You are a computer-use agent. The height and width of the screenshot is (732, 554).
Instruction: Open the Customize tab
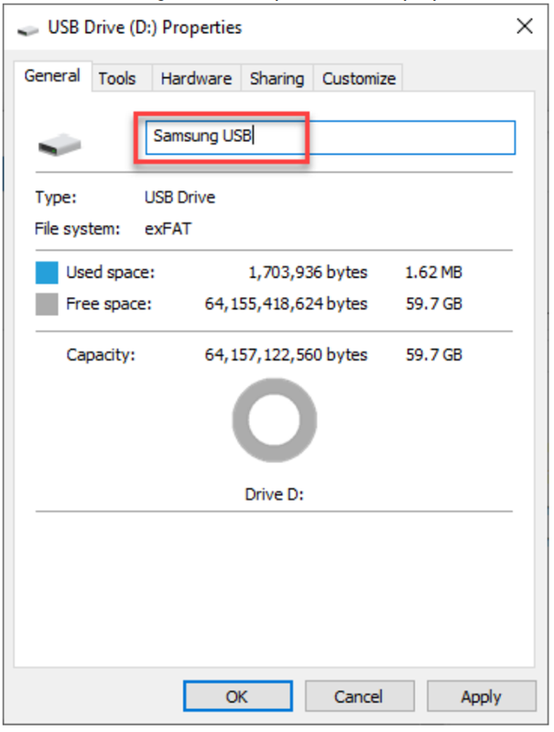[359, 79]
